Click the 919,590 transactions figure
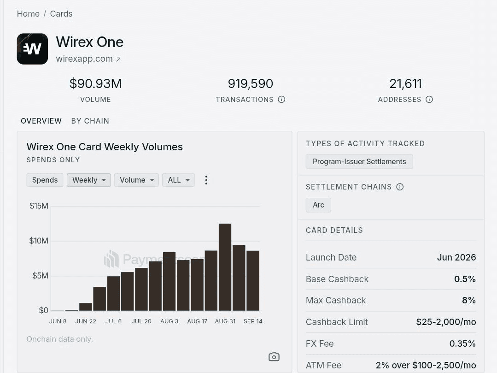497x373 pixels. click(251, 84)
